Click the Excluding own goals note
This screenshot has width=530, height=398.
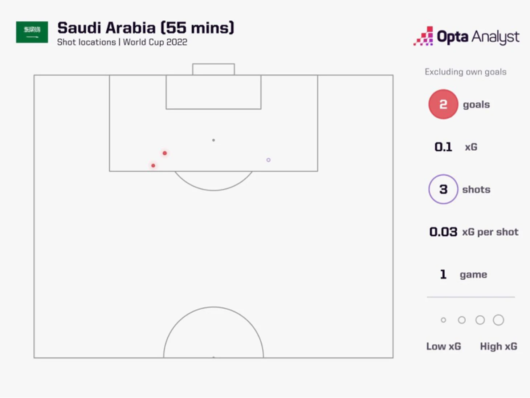465,72
